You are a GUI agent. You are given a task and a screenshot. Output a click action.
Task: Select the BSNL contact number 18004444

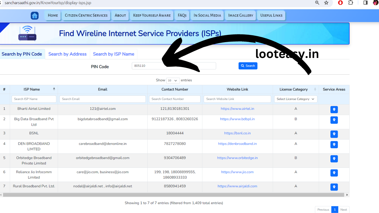[175, 133]
